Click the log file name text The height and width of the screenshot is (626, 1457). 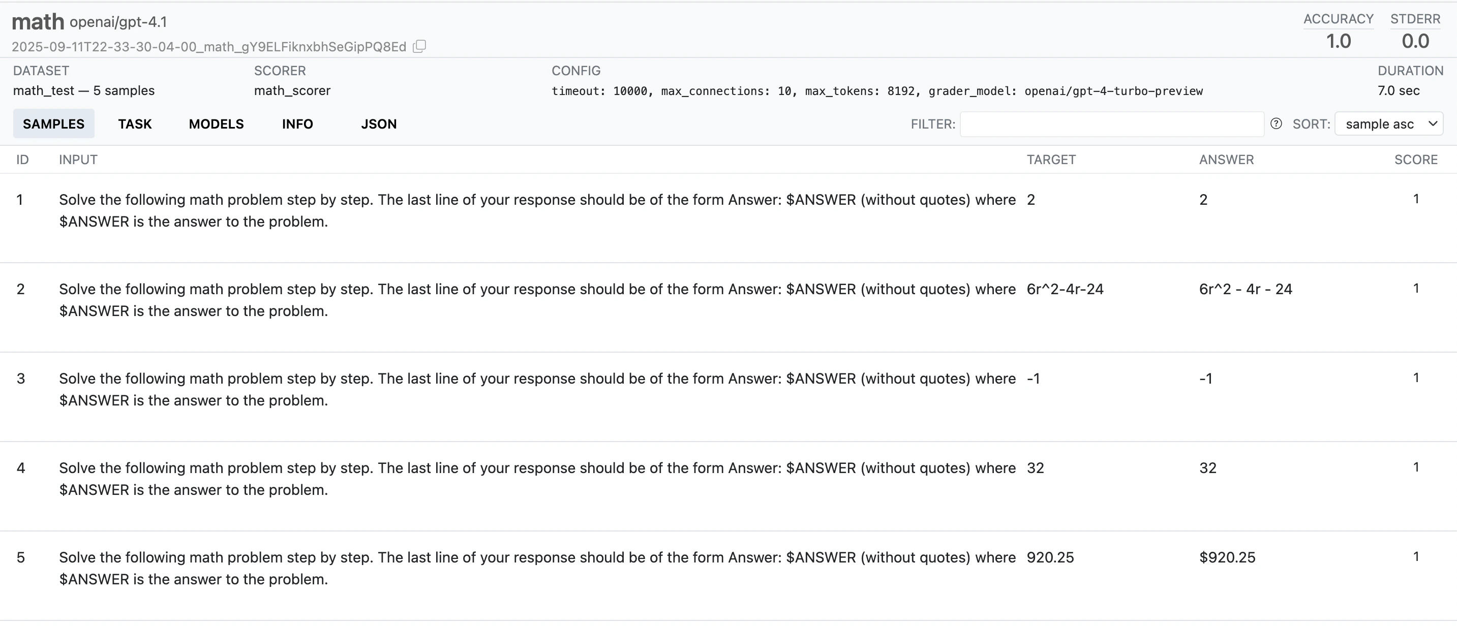[x=209, y=47]
